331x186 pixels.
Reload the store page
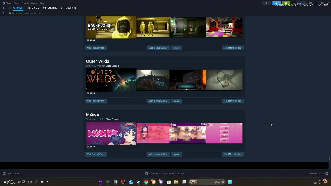point(4,13)
